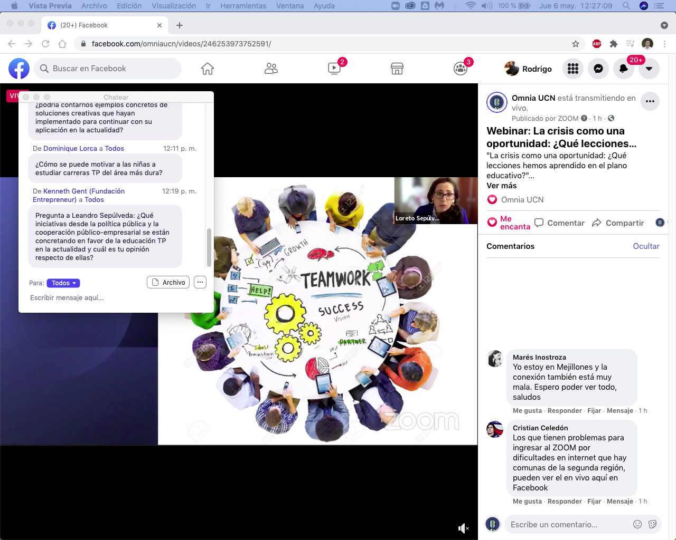This screenshot has height=540, width=676.
Task: Open the Todos recipient dropdown
Action: [x=63, y=283]
